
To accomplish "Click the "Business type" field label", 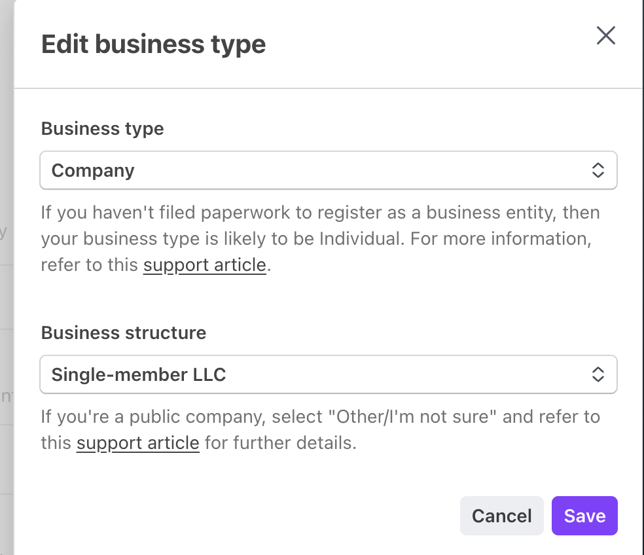I will click(102, 128).
